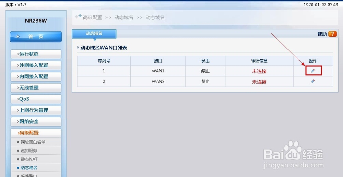Click the NR236W device model label

[36, 21]
